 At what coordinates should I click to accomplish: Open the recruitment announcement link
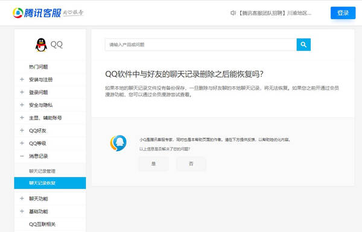(275, 13)
